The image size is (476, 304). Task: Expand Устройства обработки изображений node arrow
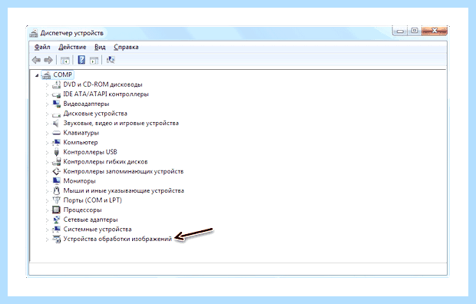coord(47,240)
